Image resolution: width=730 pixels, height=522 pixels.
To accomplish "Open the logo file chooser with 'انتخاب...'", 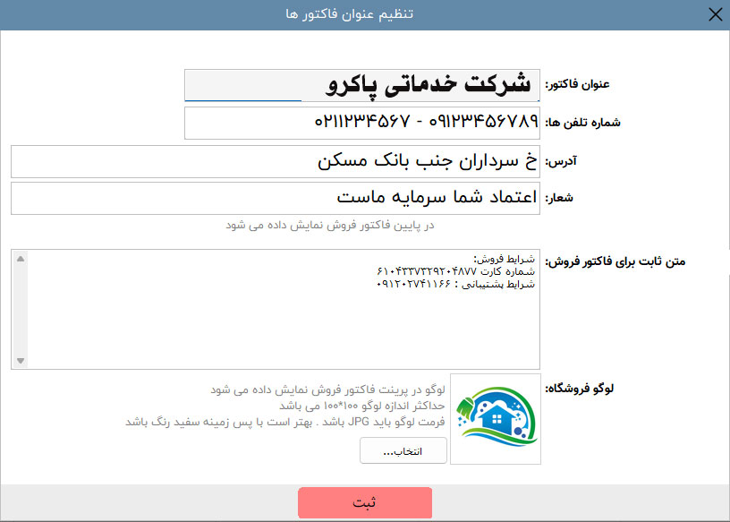I will [403, 450].
